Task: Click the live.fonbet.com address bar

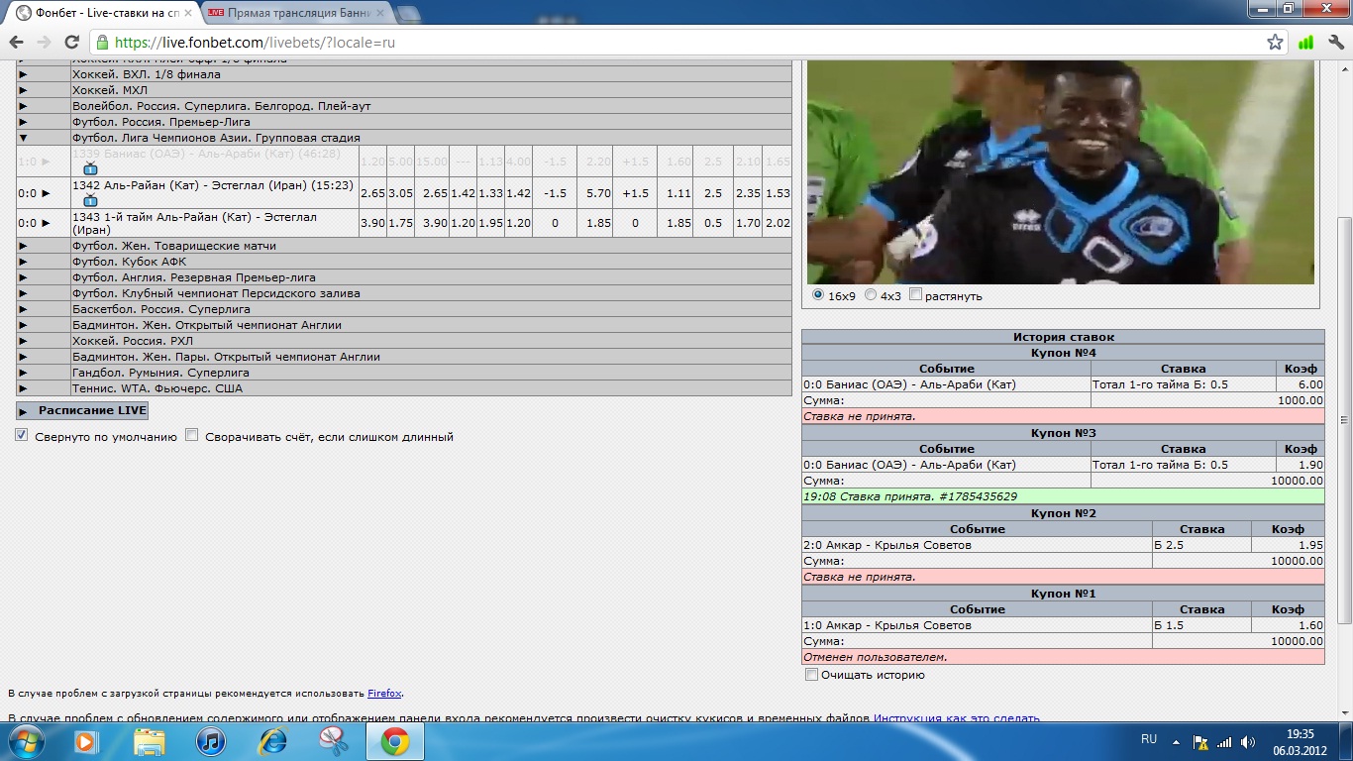Action: click(x=683, y=43)
